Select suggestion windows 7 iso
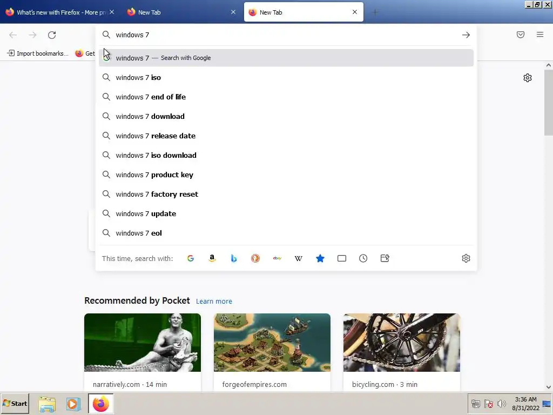This screenshot has height=415, width=553. [286, 77]
